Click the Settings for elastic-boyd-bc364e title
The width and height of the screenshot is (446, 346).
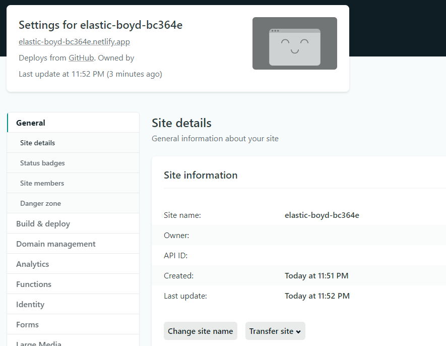[100, 25]
